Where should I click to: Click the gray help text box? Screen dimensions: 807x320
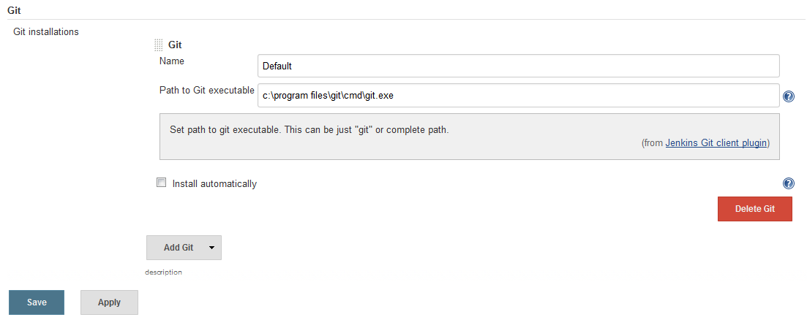coord(470,137)
